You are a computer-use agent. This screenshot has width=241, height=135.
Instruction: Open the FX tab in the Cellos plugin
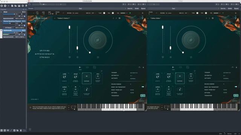pyautogui.click(x=188, y=67)
